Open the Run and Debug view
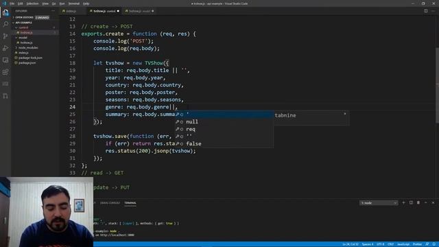The height and width of the screenshot is (247, 439). coord(5,48)
